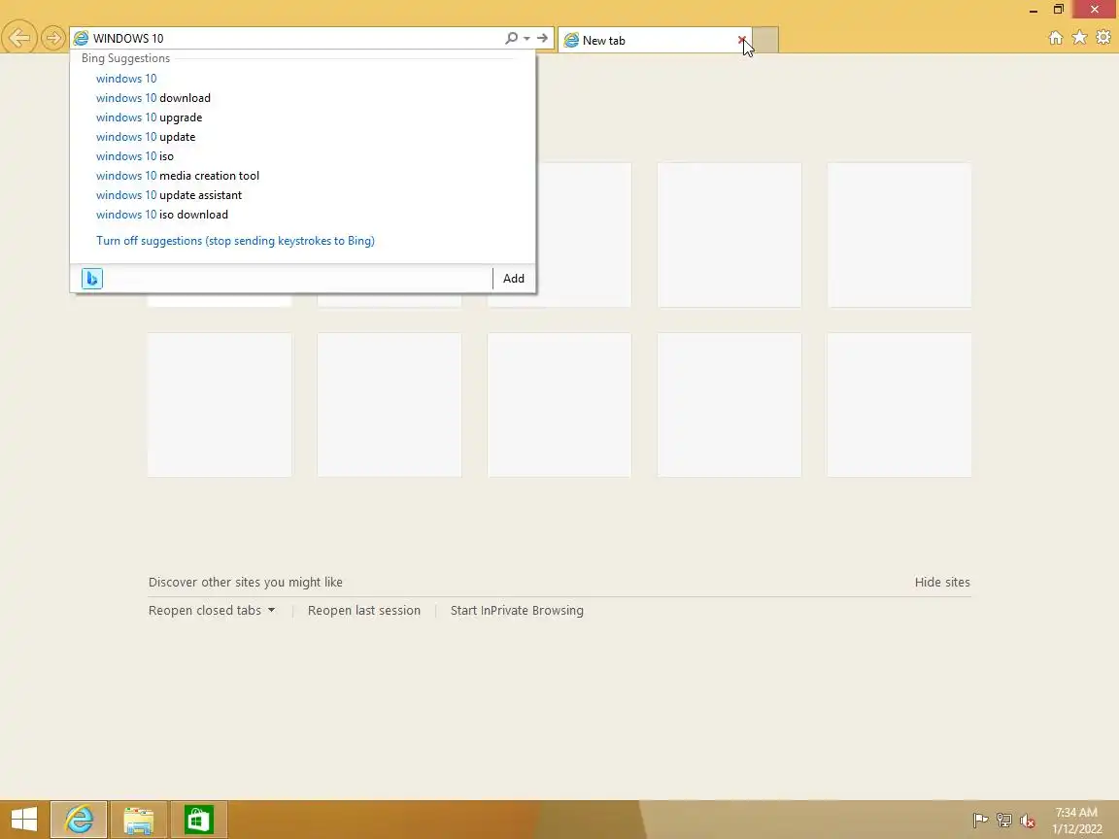This screenshot has width=1119, height=839.
Task: Choose 'windows 10 media creation tool' suggestion
Action: click(178, 176)
